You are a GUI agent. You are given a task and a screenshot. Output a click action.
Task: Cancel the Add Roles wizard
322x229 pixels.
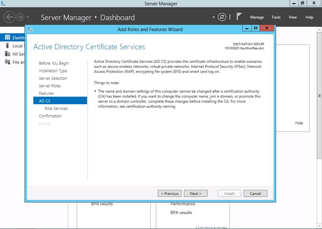[x=255, y=193]
